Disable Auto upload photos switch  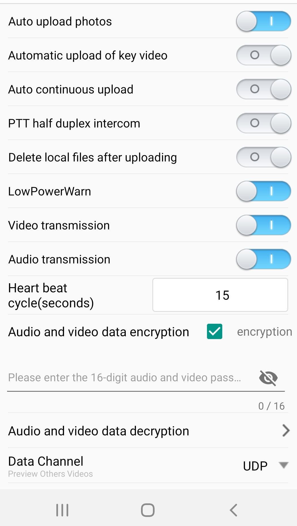(x=264, y=21)
